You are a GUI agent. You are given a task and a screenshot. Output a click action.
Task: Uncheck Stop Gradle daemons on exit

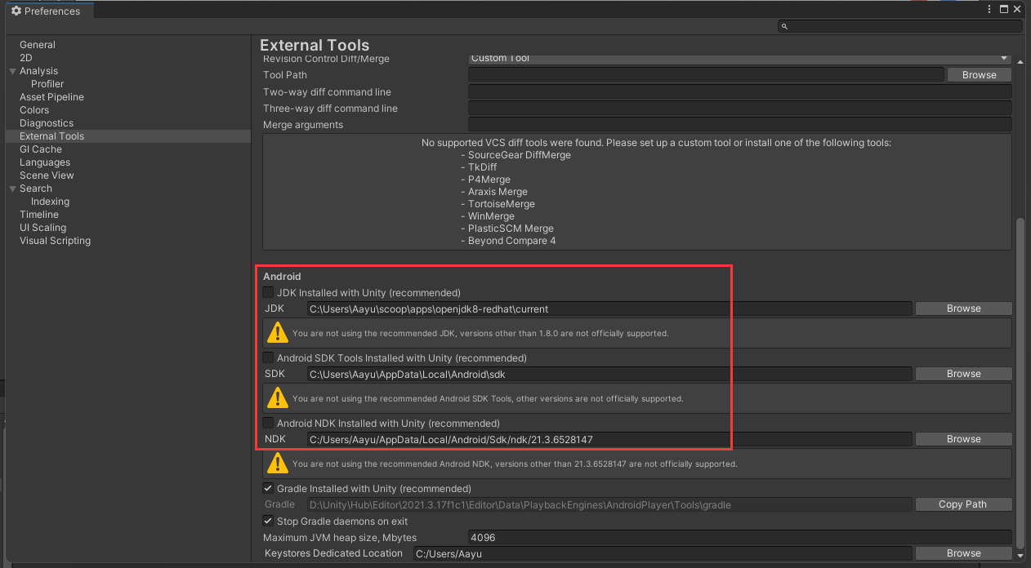pyautogui.click(x=268, y=521)
